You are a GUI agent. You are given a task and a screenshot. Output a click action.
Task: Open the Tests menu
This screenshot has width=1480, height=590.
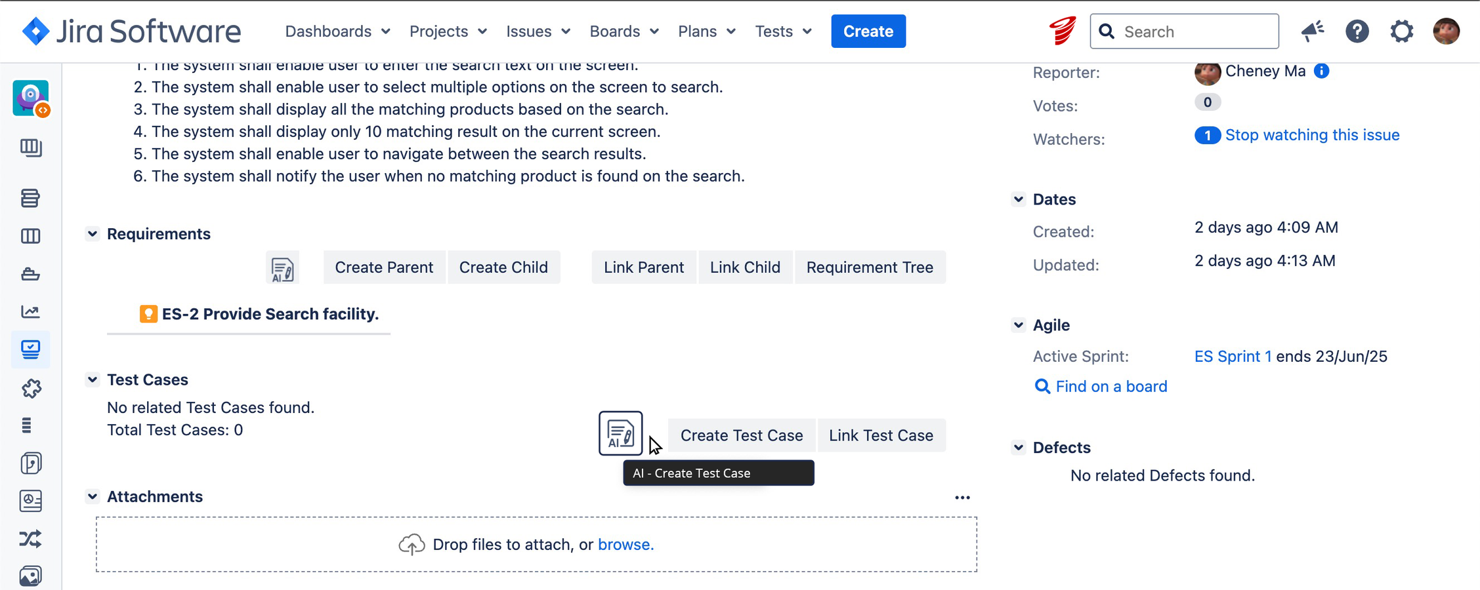pyautogui.click(x=784, y=31)
